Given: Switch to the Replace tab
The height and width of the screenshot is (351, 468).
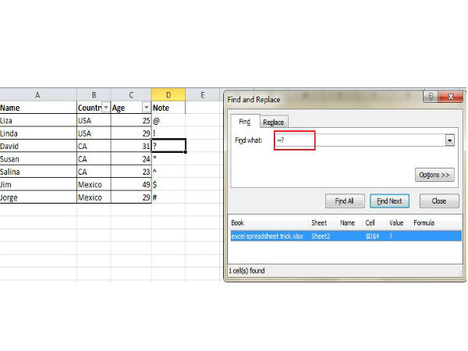Looking at the screenshot, I should tap(273, 122).
